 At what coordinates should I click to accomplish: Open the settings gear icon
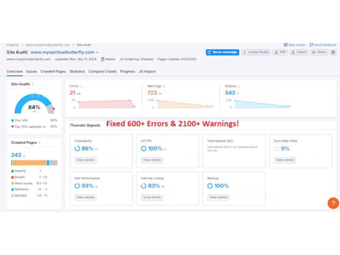point(333,52)
